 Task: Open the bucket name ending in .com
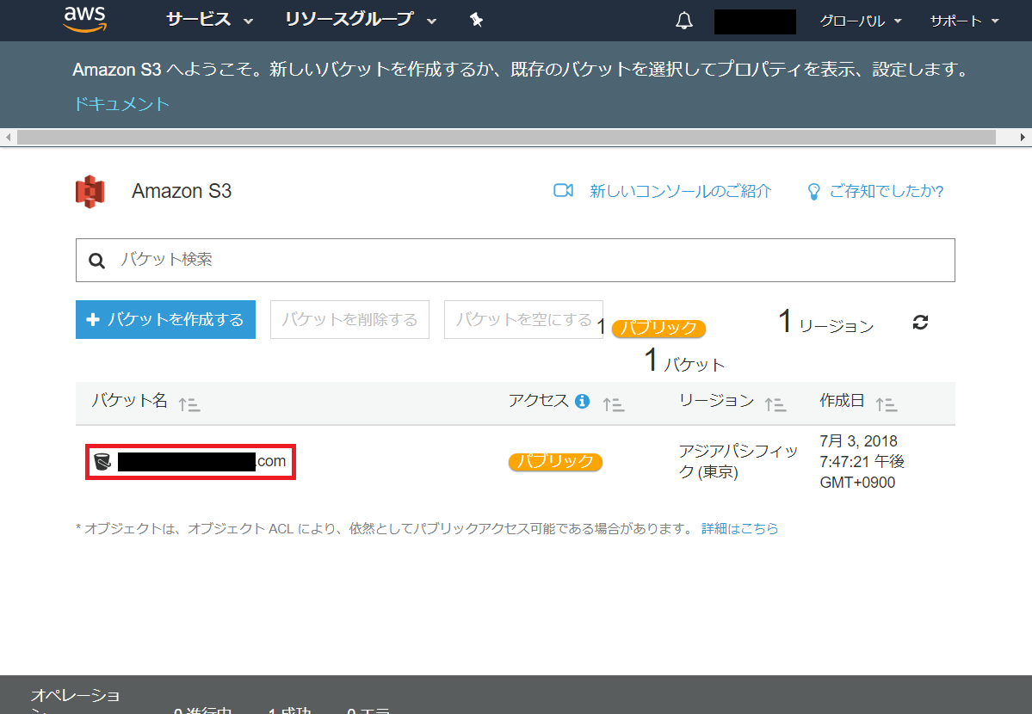[x=202, y=461]
